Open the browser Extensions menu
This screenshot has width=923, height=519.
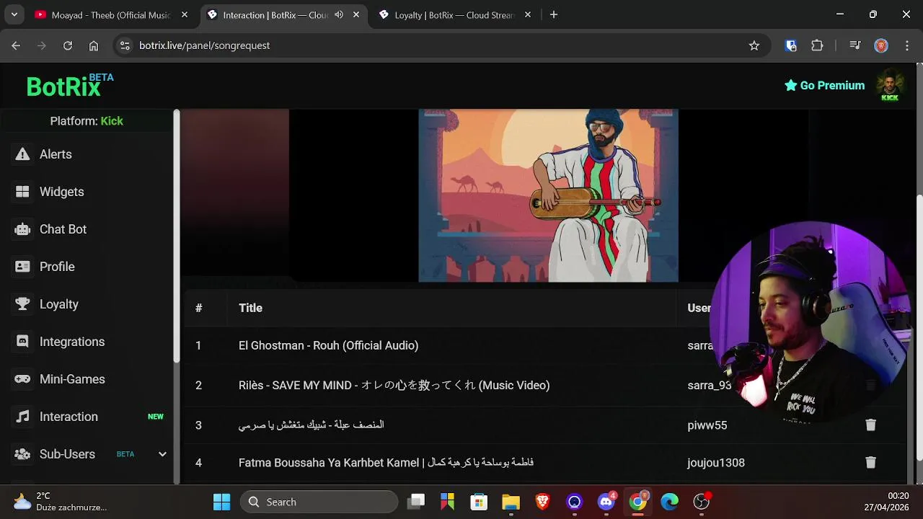[x=817, y=45]
